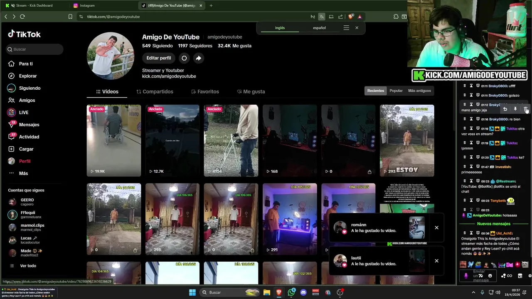
Task: Click Nuevos mensajes in Kick chat
Action: point(493,224)
